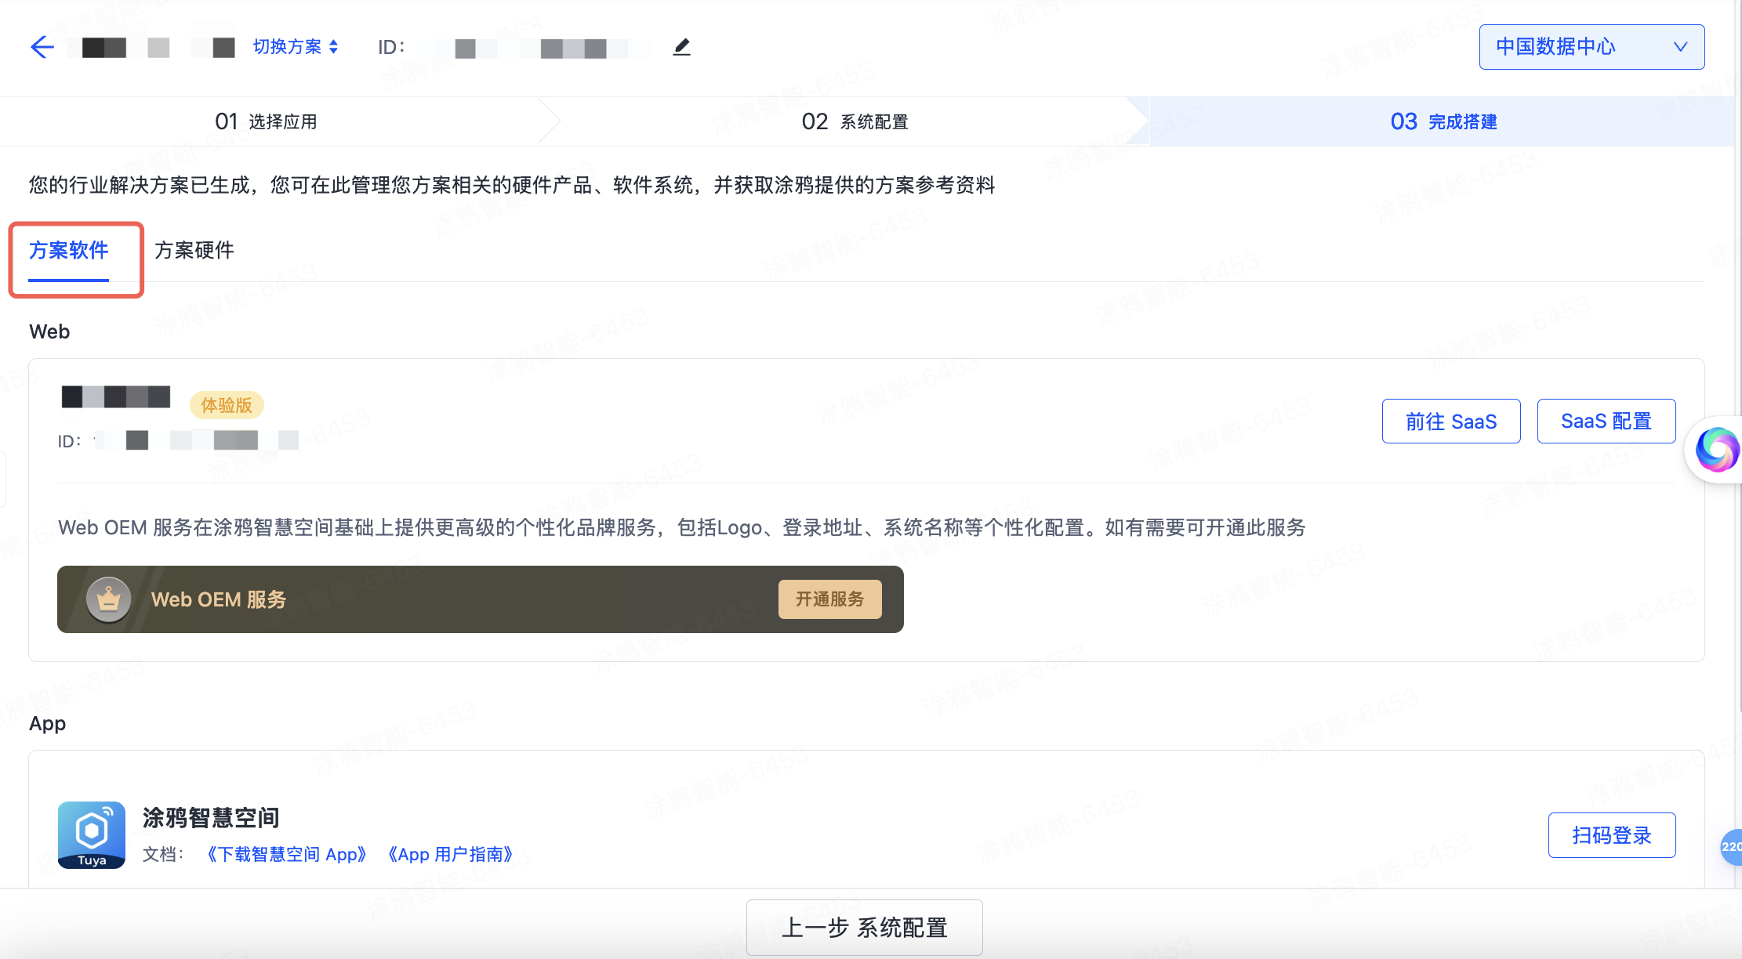Switch to the 方案硬件 tab
This screenshot has height=959, width=1742.
pyautogui.click(x=195, y=250)
